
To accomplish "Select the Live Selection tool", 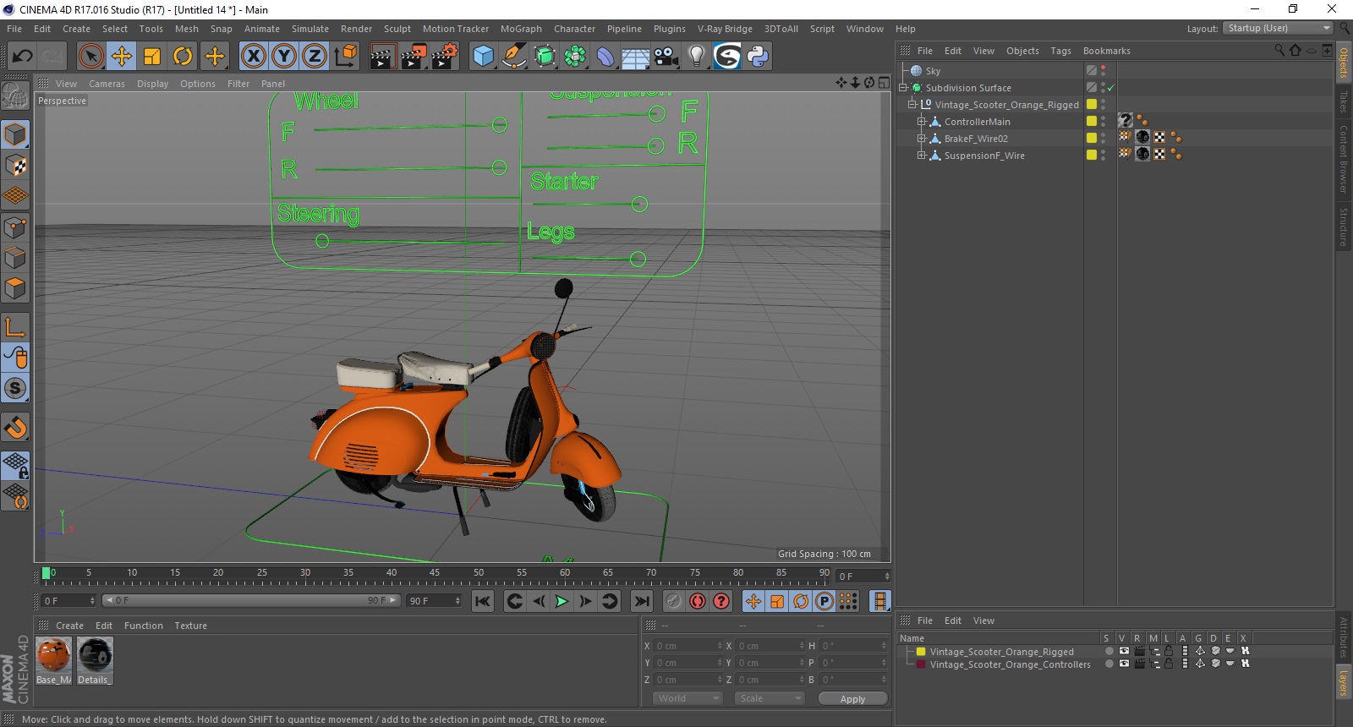I will (90, 57).
